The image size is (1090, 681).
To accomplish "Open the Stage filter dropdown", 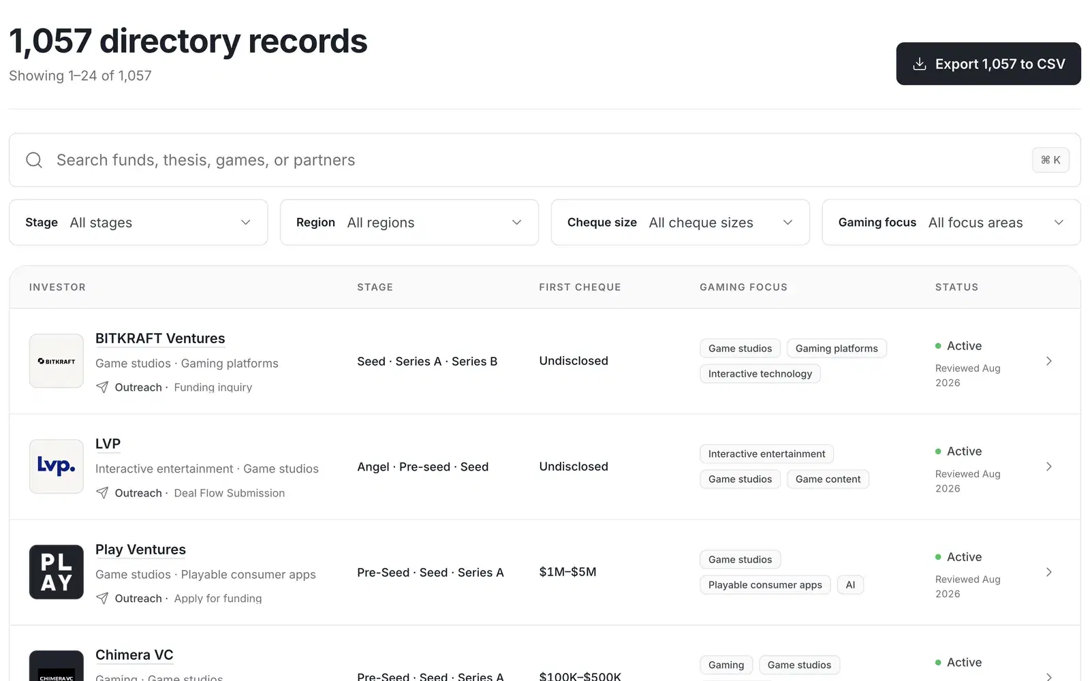I will 138,223.
